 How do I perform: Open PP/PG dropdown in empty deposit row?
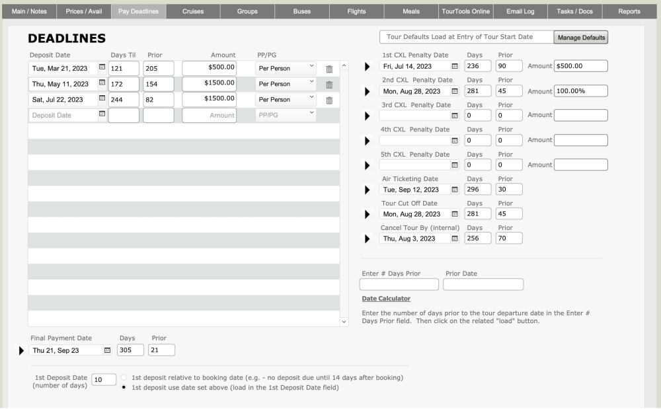tap(286, 115)
